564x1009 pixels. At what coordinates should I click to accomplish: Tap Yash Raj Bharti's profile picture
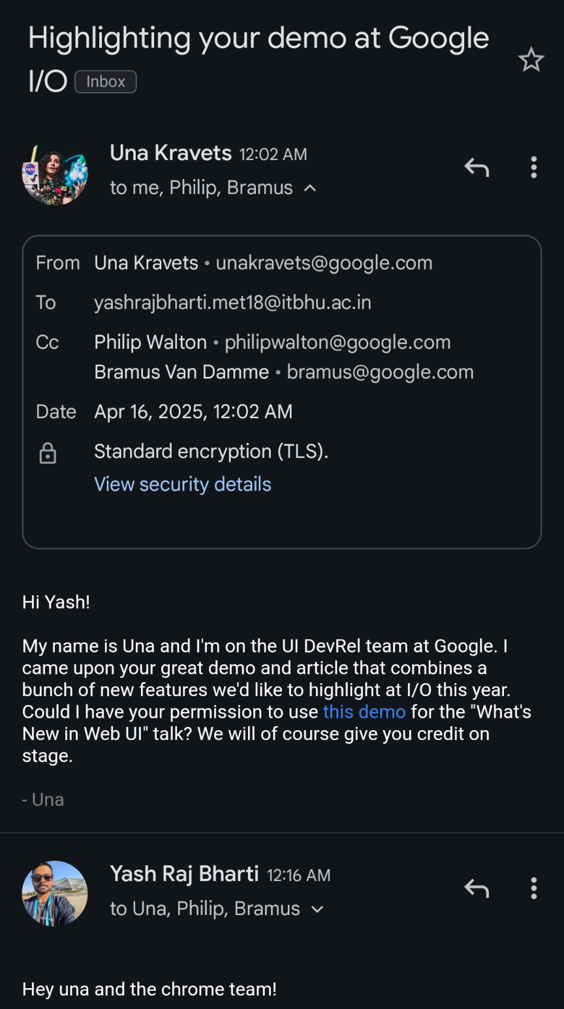tap(55, 893)
